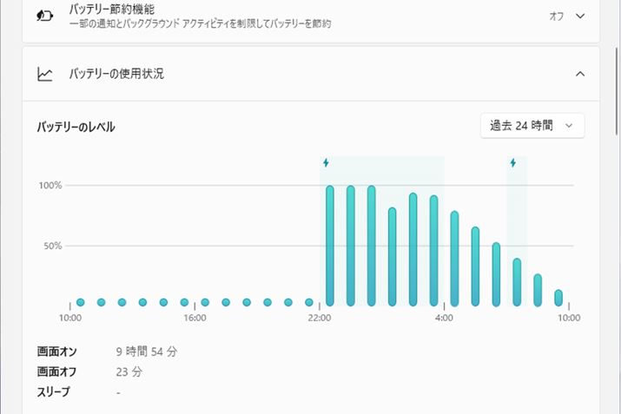The image size is (621, 414).
Task: Collapse the バッテリーの使用状況 section
Action: pos(580,74)
